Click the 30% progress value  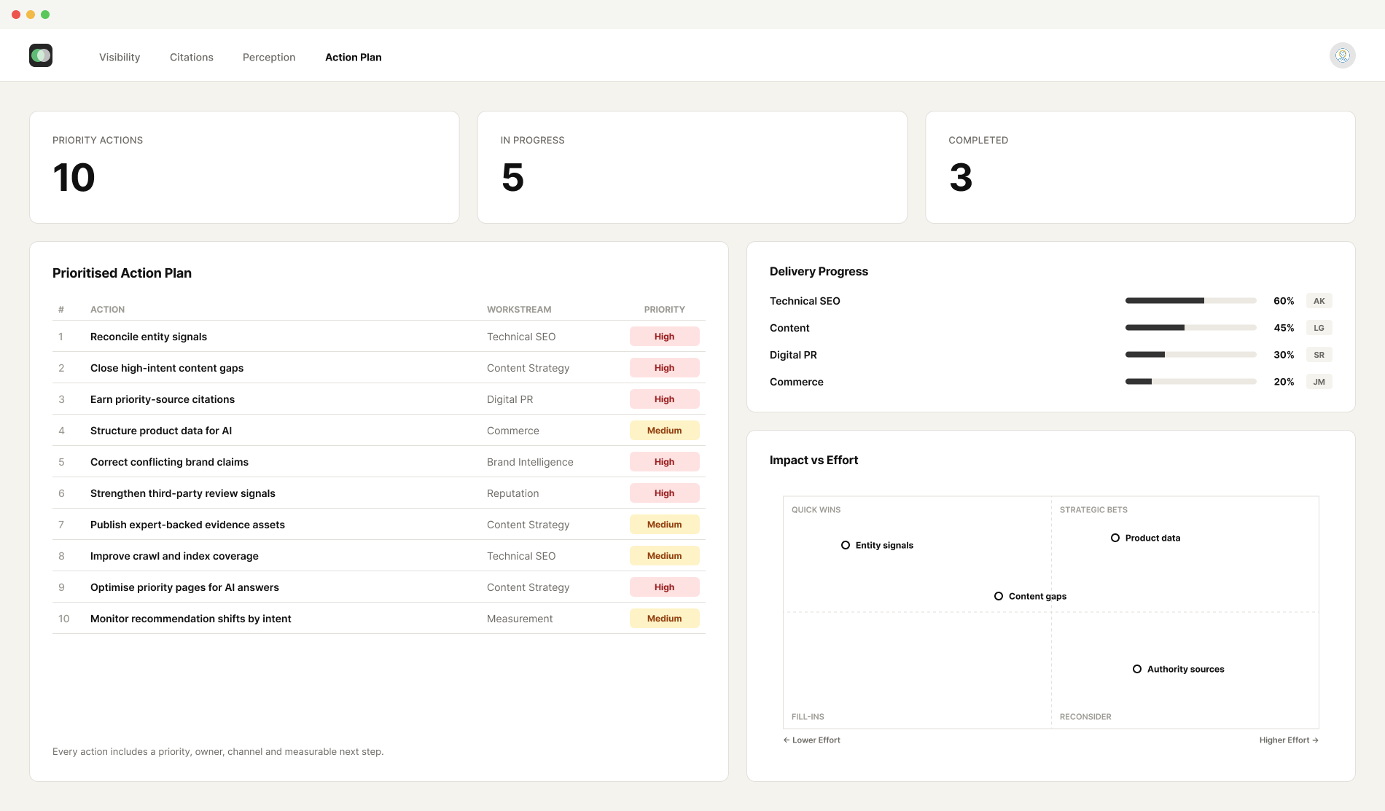[x=1284, y=355]
